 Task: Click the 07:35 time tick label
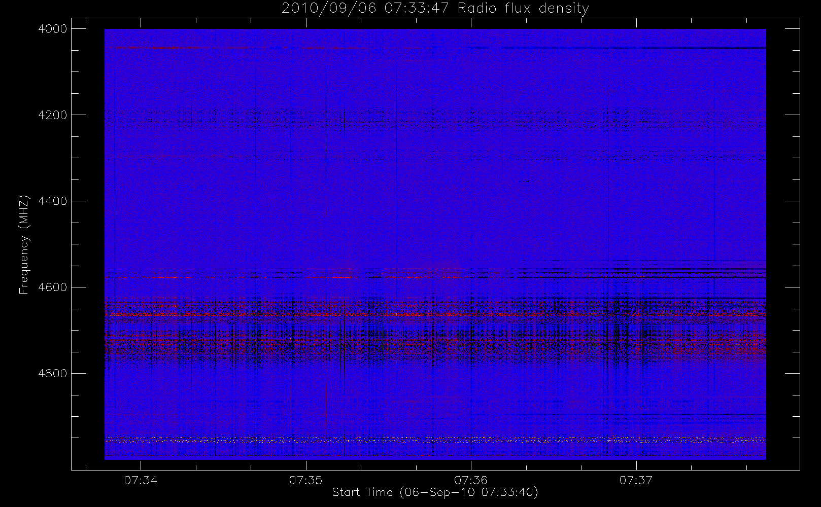306,480
